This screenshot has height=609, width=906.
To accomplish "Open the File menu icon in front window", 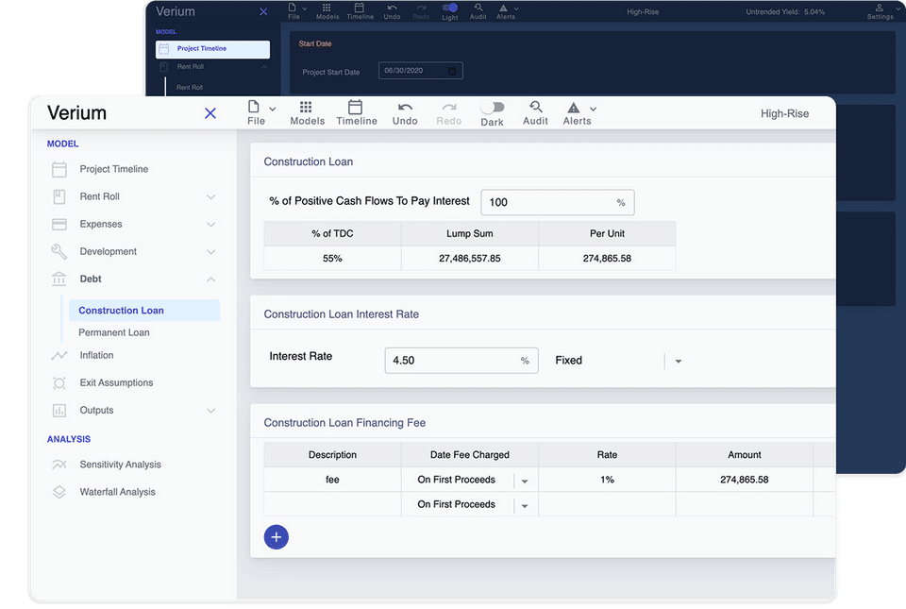I will [x=253, y=107].
